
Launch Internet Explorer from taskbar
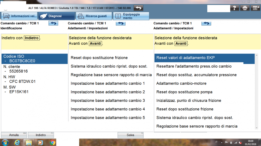17,142
